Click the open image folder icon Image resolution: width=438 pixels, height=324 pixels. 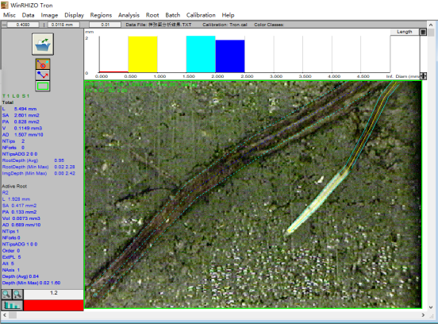tap(43, 44)
